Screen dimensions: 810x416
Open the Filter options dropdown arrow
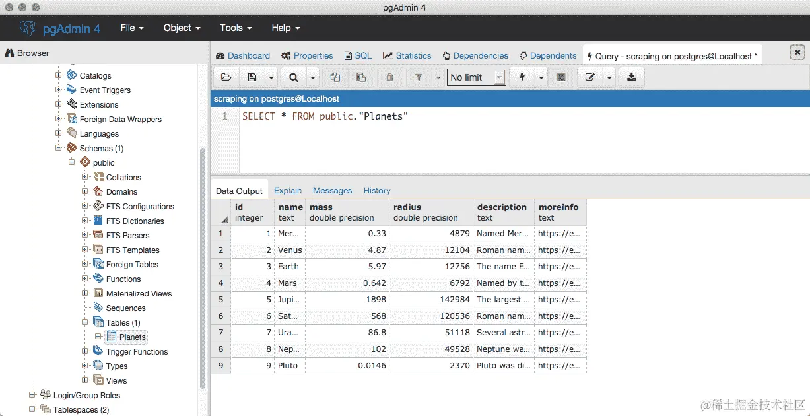(438, 77)
